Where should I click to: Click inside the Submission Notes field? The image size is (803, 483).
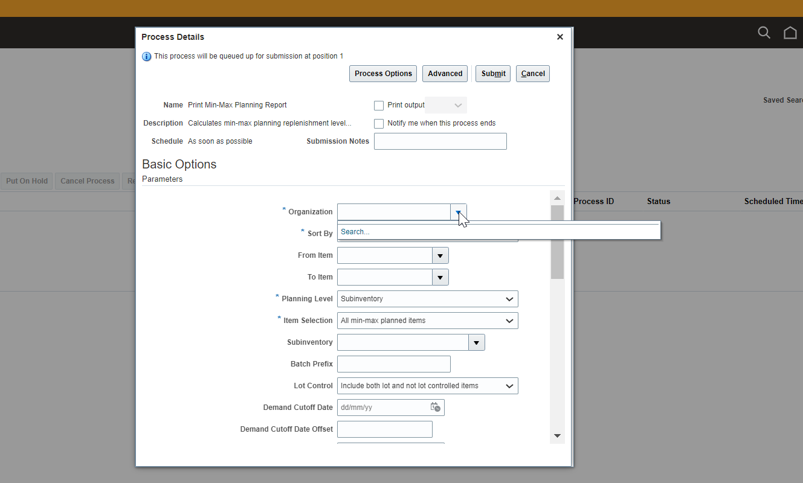(x=440, y=141)
